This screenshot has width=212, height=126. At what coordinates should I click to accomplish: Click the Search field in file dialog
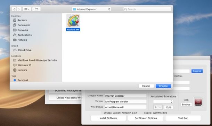point(147,9)
